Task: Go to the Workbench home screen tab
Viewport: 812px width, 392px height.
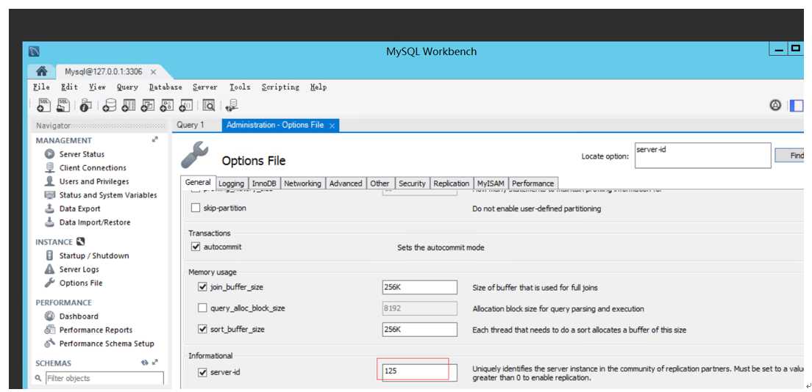Action: 43,71
